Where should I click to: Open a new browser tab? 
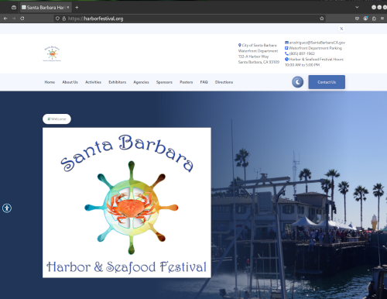(77, 8)
